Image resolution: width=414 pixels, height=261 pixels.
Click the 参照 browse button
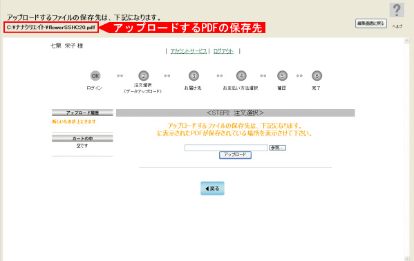click(277, 148)
